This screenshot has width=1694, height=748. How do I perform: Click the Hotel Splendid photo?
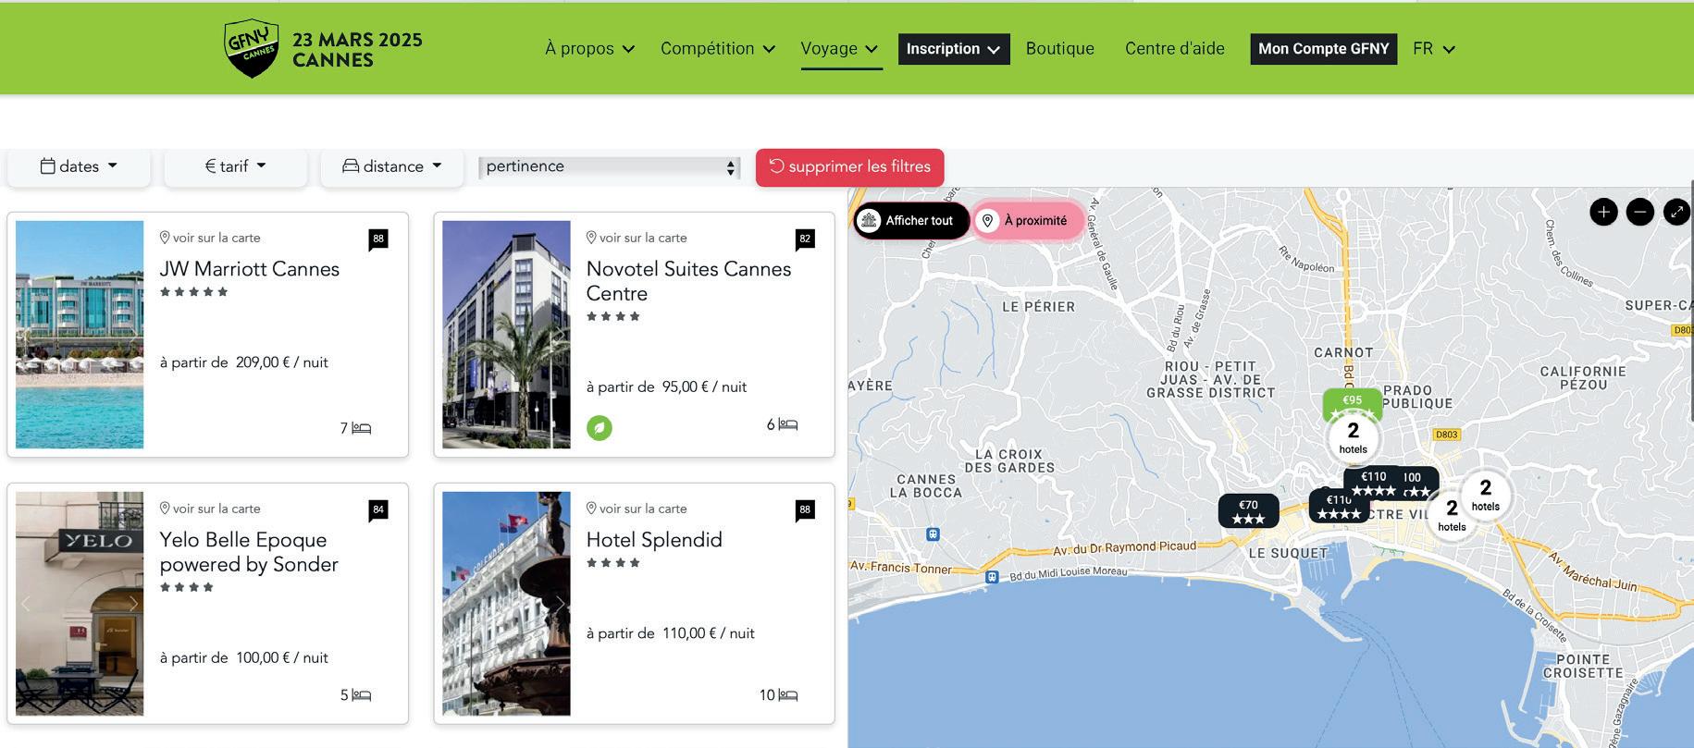(506, 604)
